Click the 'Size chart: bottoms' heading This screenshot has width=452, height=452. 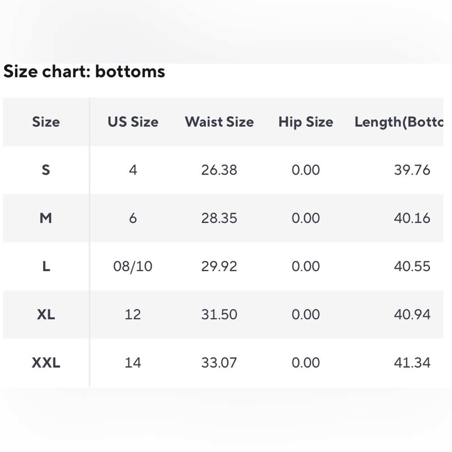[84, 71]
